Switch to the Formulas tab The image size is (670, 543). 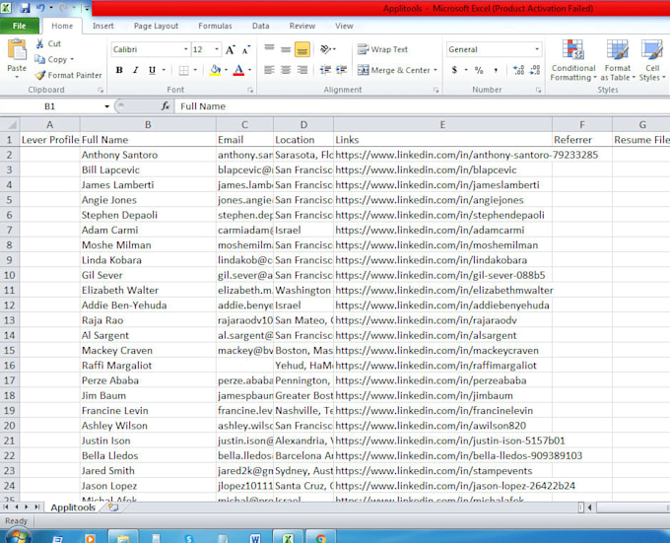215,26
